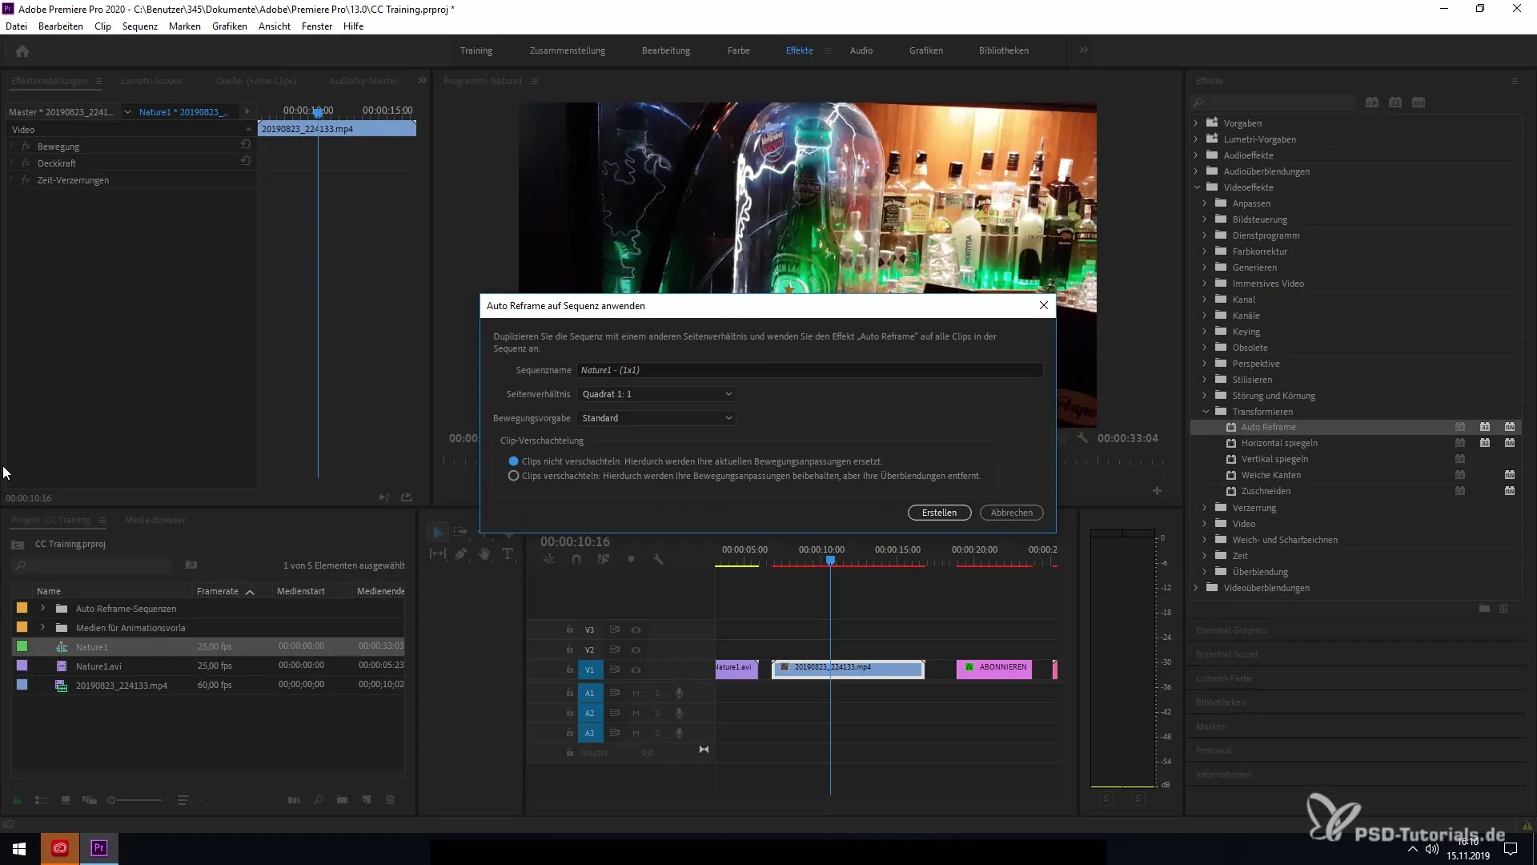Create a new bin in project panel
Image resolution: width=1537 pixels, height=865 pixels.
(x=342, y=800)
